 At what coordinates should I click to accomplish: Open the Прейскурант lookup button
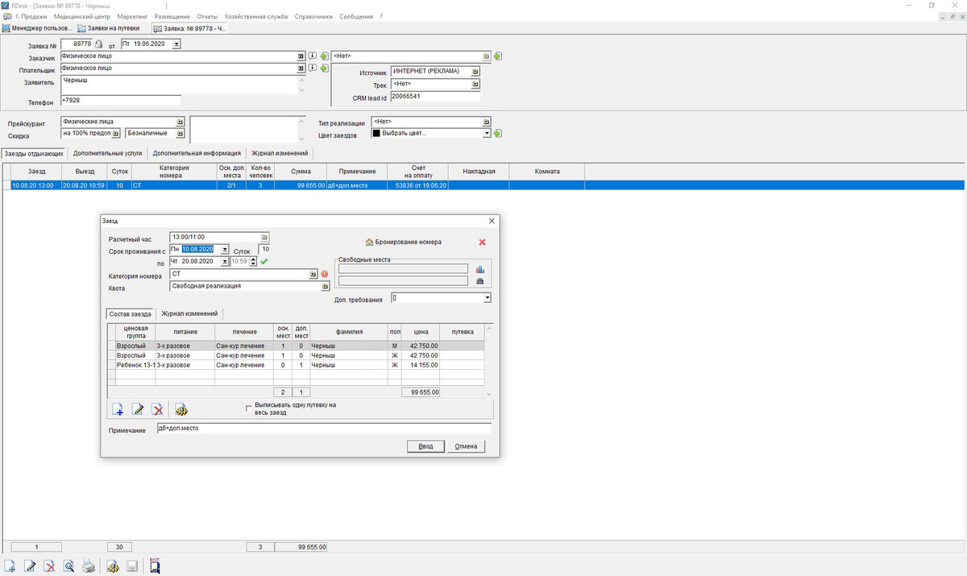click(180, 122)
